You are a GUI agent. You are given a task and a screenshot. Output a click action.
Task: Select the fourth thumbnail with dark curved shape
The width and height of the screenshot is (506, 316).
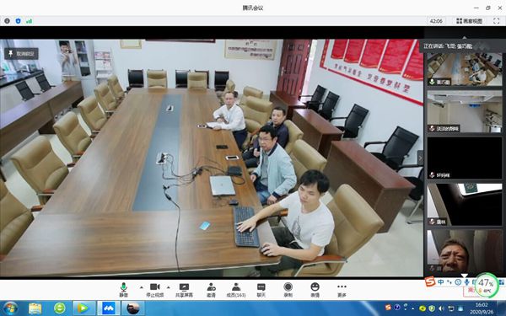click(x=465, y=205)
